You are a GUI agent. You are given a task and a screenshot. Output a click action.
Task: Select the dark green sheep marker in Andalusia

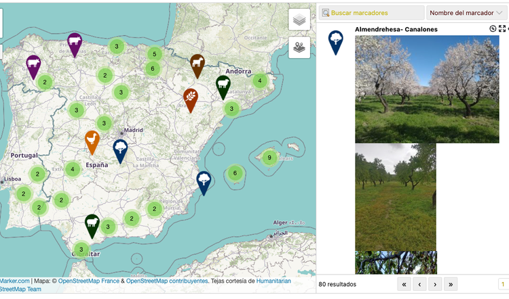click(x=92, y=226)
